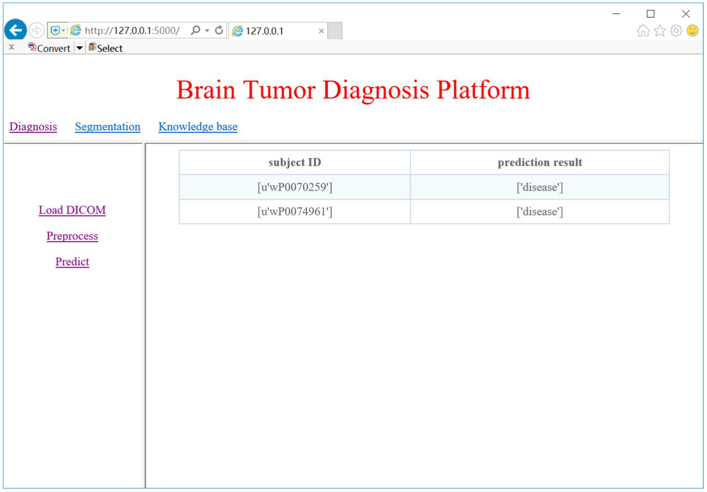
Task: Switch to the 127.0.0.1 tab
Action: 272,31
